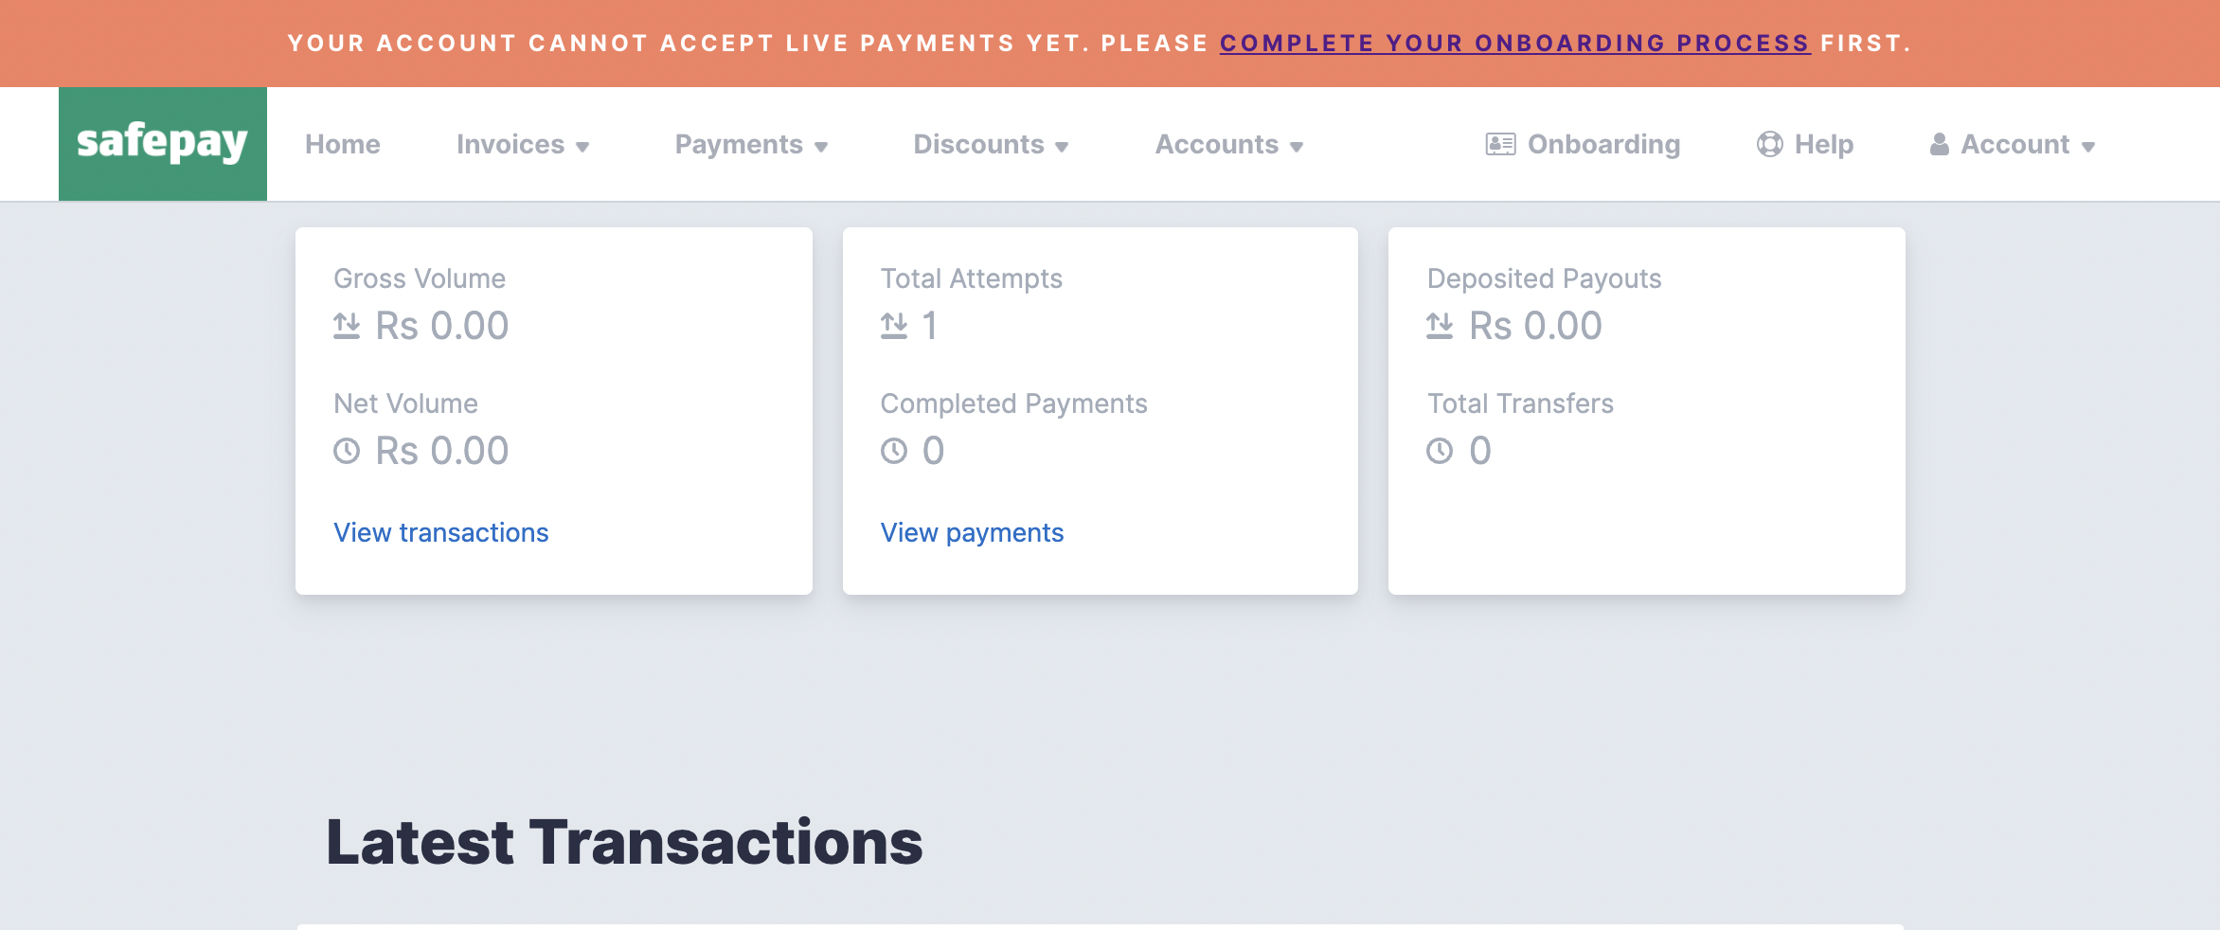Click the transfer icon beside Deposited Payouts

point(1440,325)
